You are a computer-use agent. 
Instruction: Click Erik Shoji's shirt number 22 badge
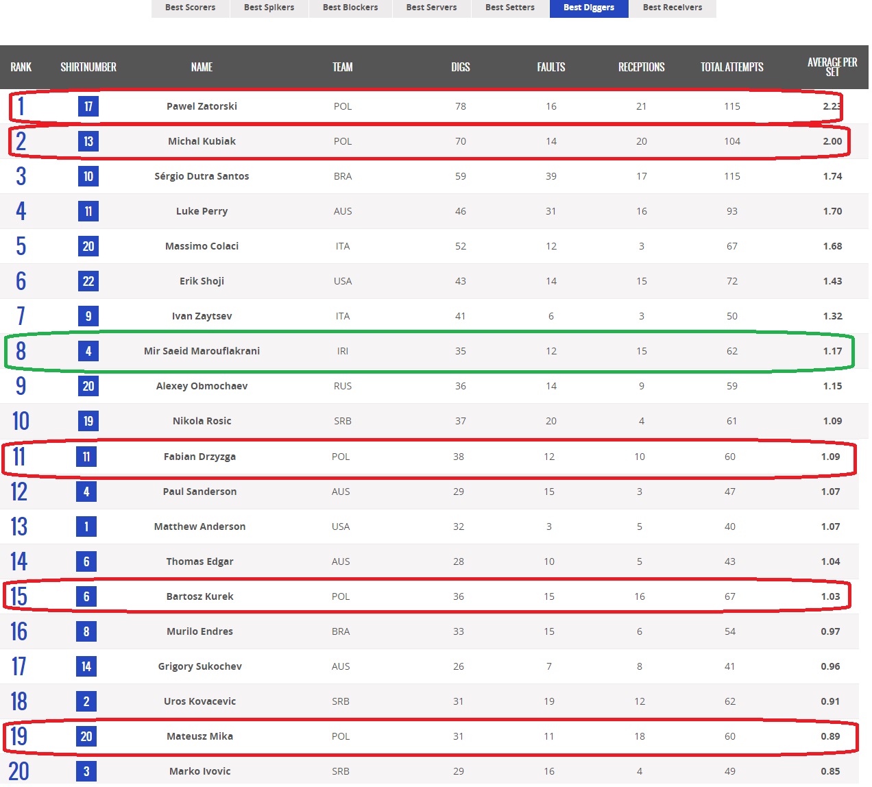[88, 281]
